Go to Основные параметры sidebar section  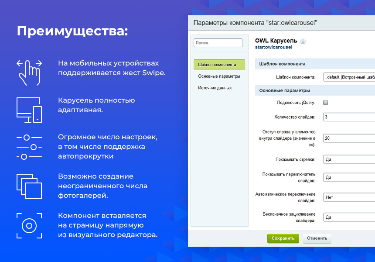click(x=219, y=76)
